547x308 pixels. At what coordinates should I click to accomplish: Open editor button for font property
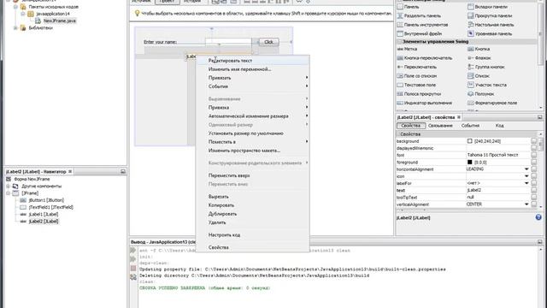pos(533,155)
